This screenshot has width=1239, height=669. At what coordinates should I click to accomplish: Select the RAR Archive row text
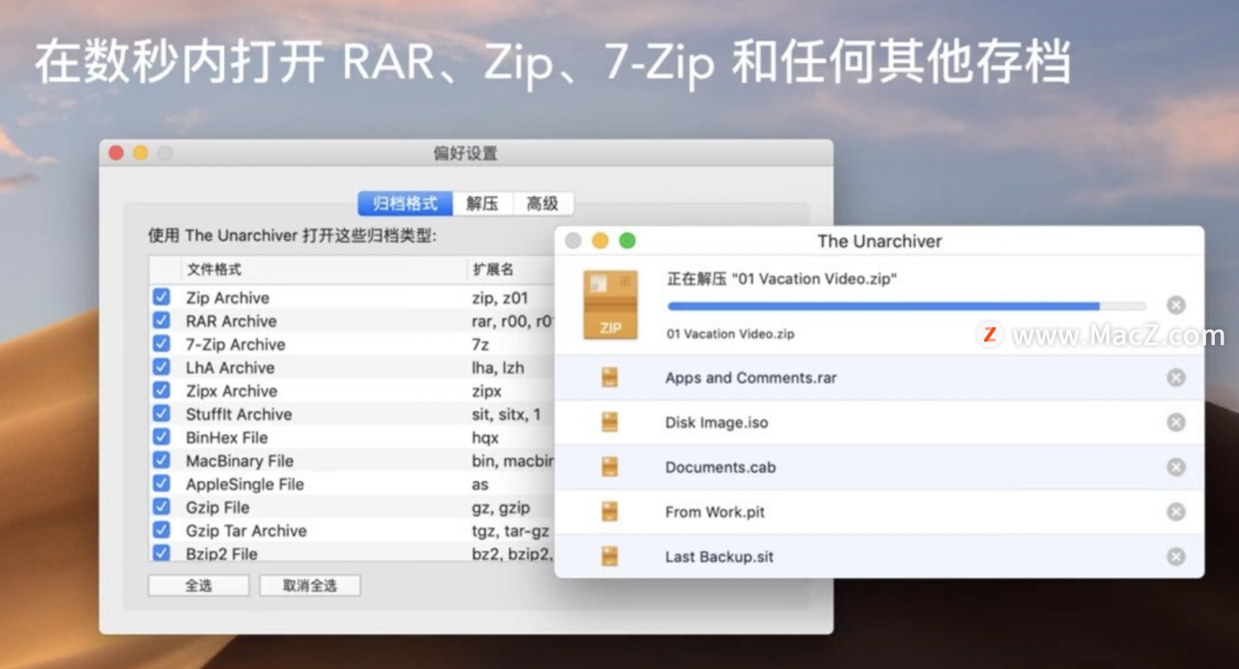click(231, 321)
